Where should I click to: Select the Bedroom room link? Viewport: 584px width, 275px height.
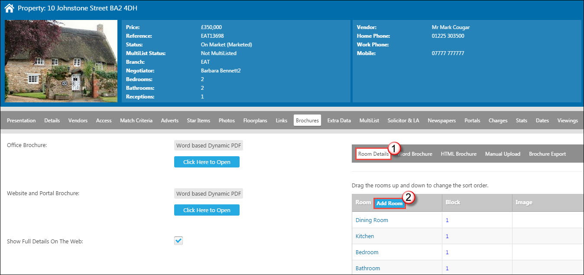coord(367,252)
